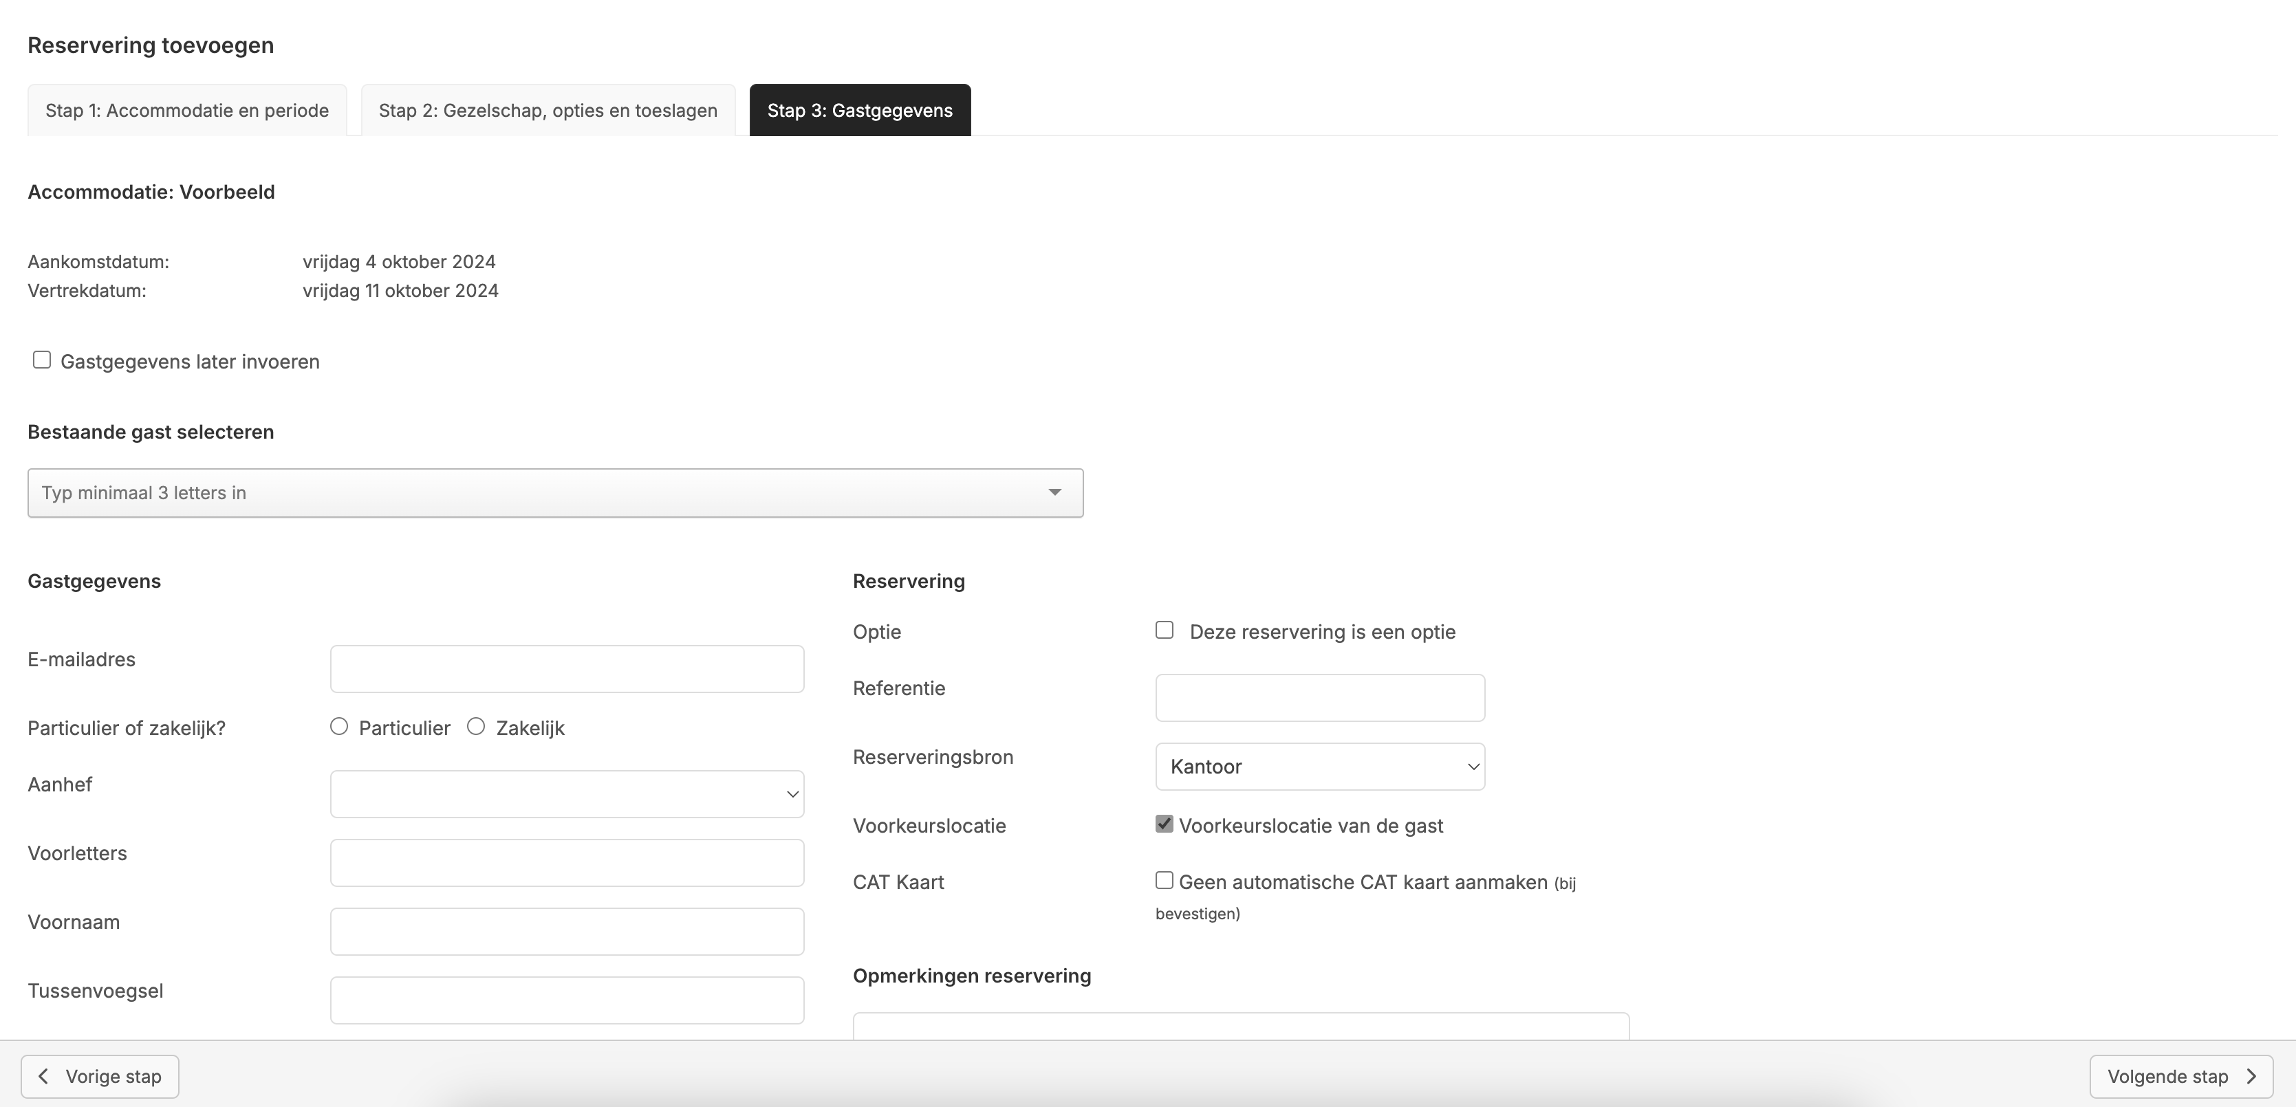Choose the Particulier radio button
Screen dimensions: 2296x1107
coord(338,726)
